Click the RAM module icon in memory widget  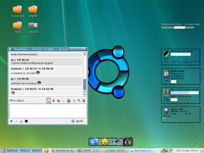(166, 93)
